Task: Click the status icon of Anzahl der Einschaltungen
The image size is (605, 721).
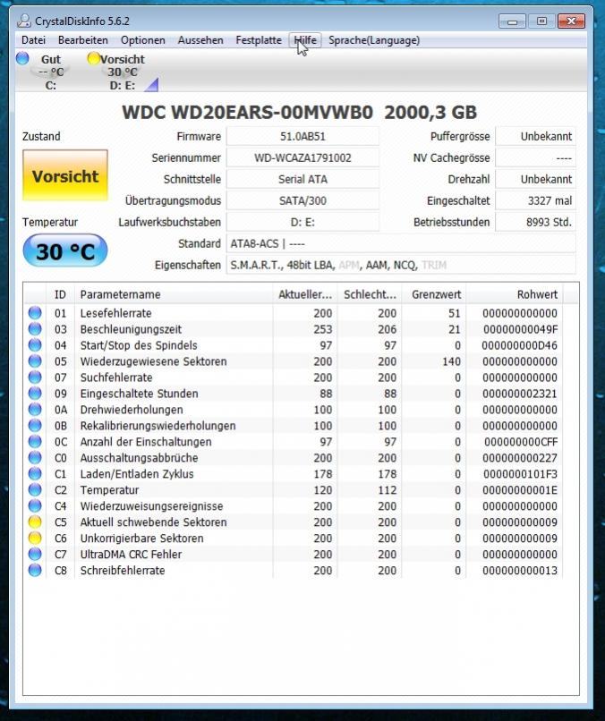Action: tap(35, 442)
